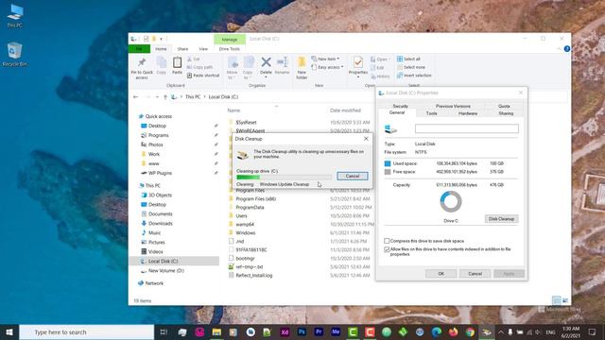Click the Properties icon in Open group
Screen dimensions: 605x340
tap(358, 62)
